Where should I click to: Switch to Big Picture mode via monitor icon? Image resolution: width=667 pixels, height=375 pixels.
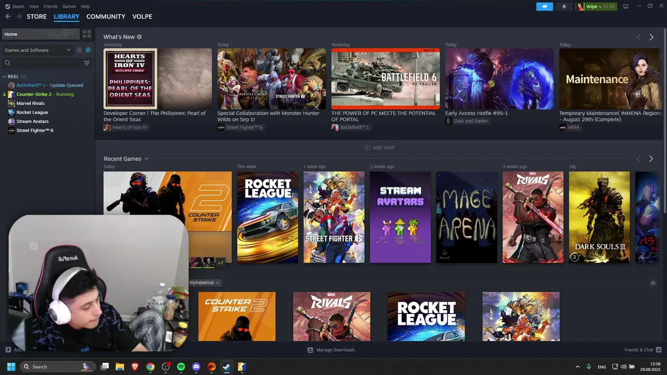click(x=626, y=6)
